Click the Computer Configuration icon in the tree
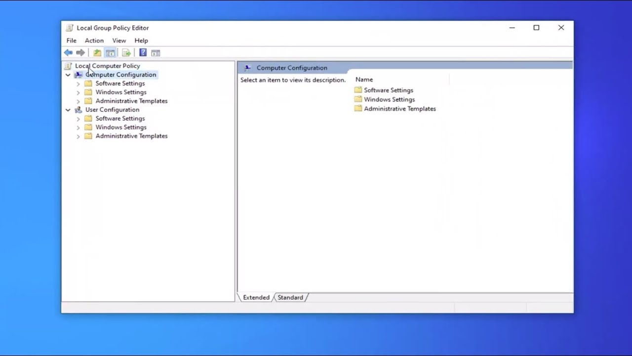Image resolution: width=632 pixels, height=356 pixels. pyautogui.click(x=79, y=75)
